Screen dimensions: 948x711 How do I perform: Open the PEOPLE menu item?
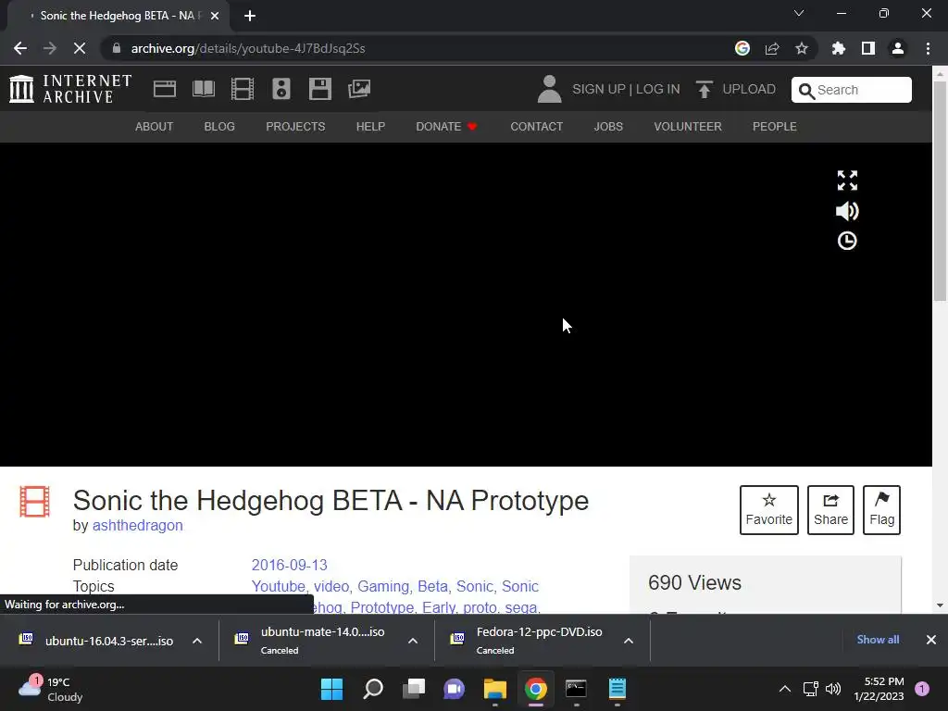pos(775,126)
